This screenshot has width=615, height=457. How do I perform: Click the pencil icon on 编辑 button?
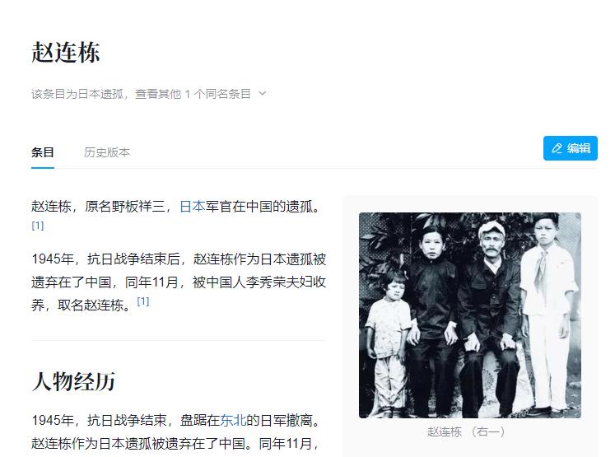point(557,148)
